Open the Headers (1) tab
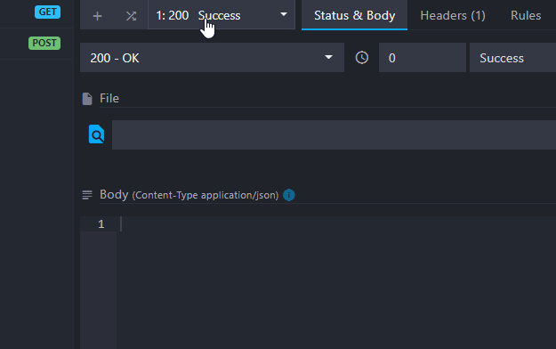Viewport: 556px width, 349px height. tap(453, 15)
